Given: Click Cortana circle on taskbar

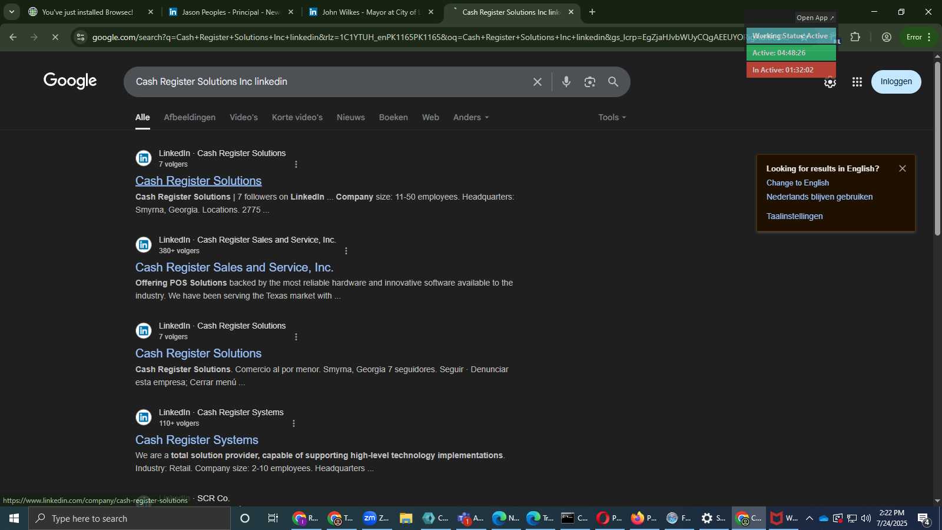Looking at the screenshot, I should pos(245,518).
